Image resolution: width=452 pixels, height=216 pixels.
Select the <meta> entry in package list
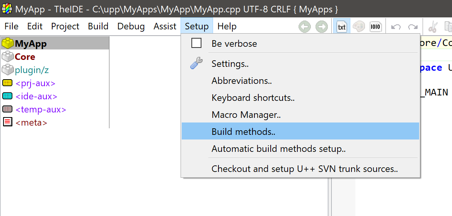[31, 122]
